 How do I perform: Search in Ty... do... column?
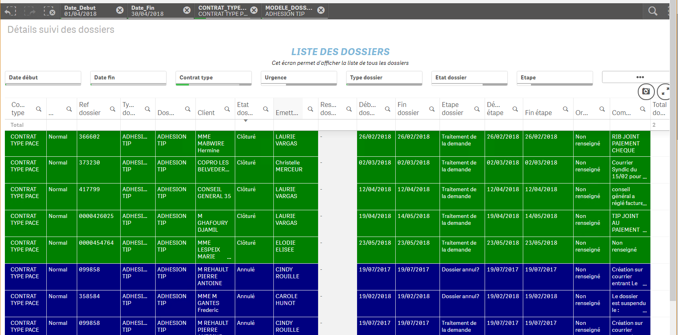point(147,109)
